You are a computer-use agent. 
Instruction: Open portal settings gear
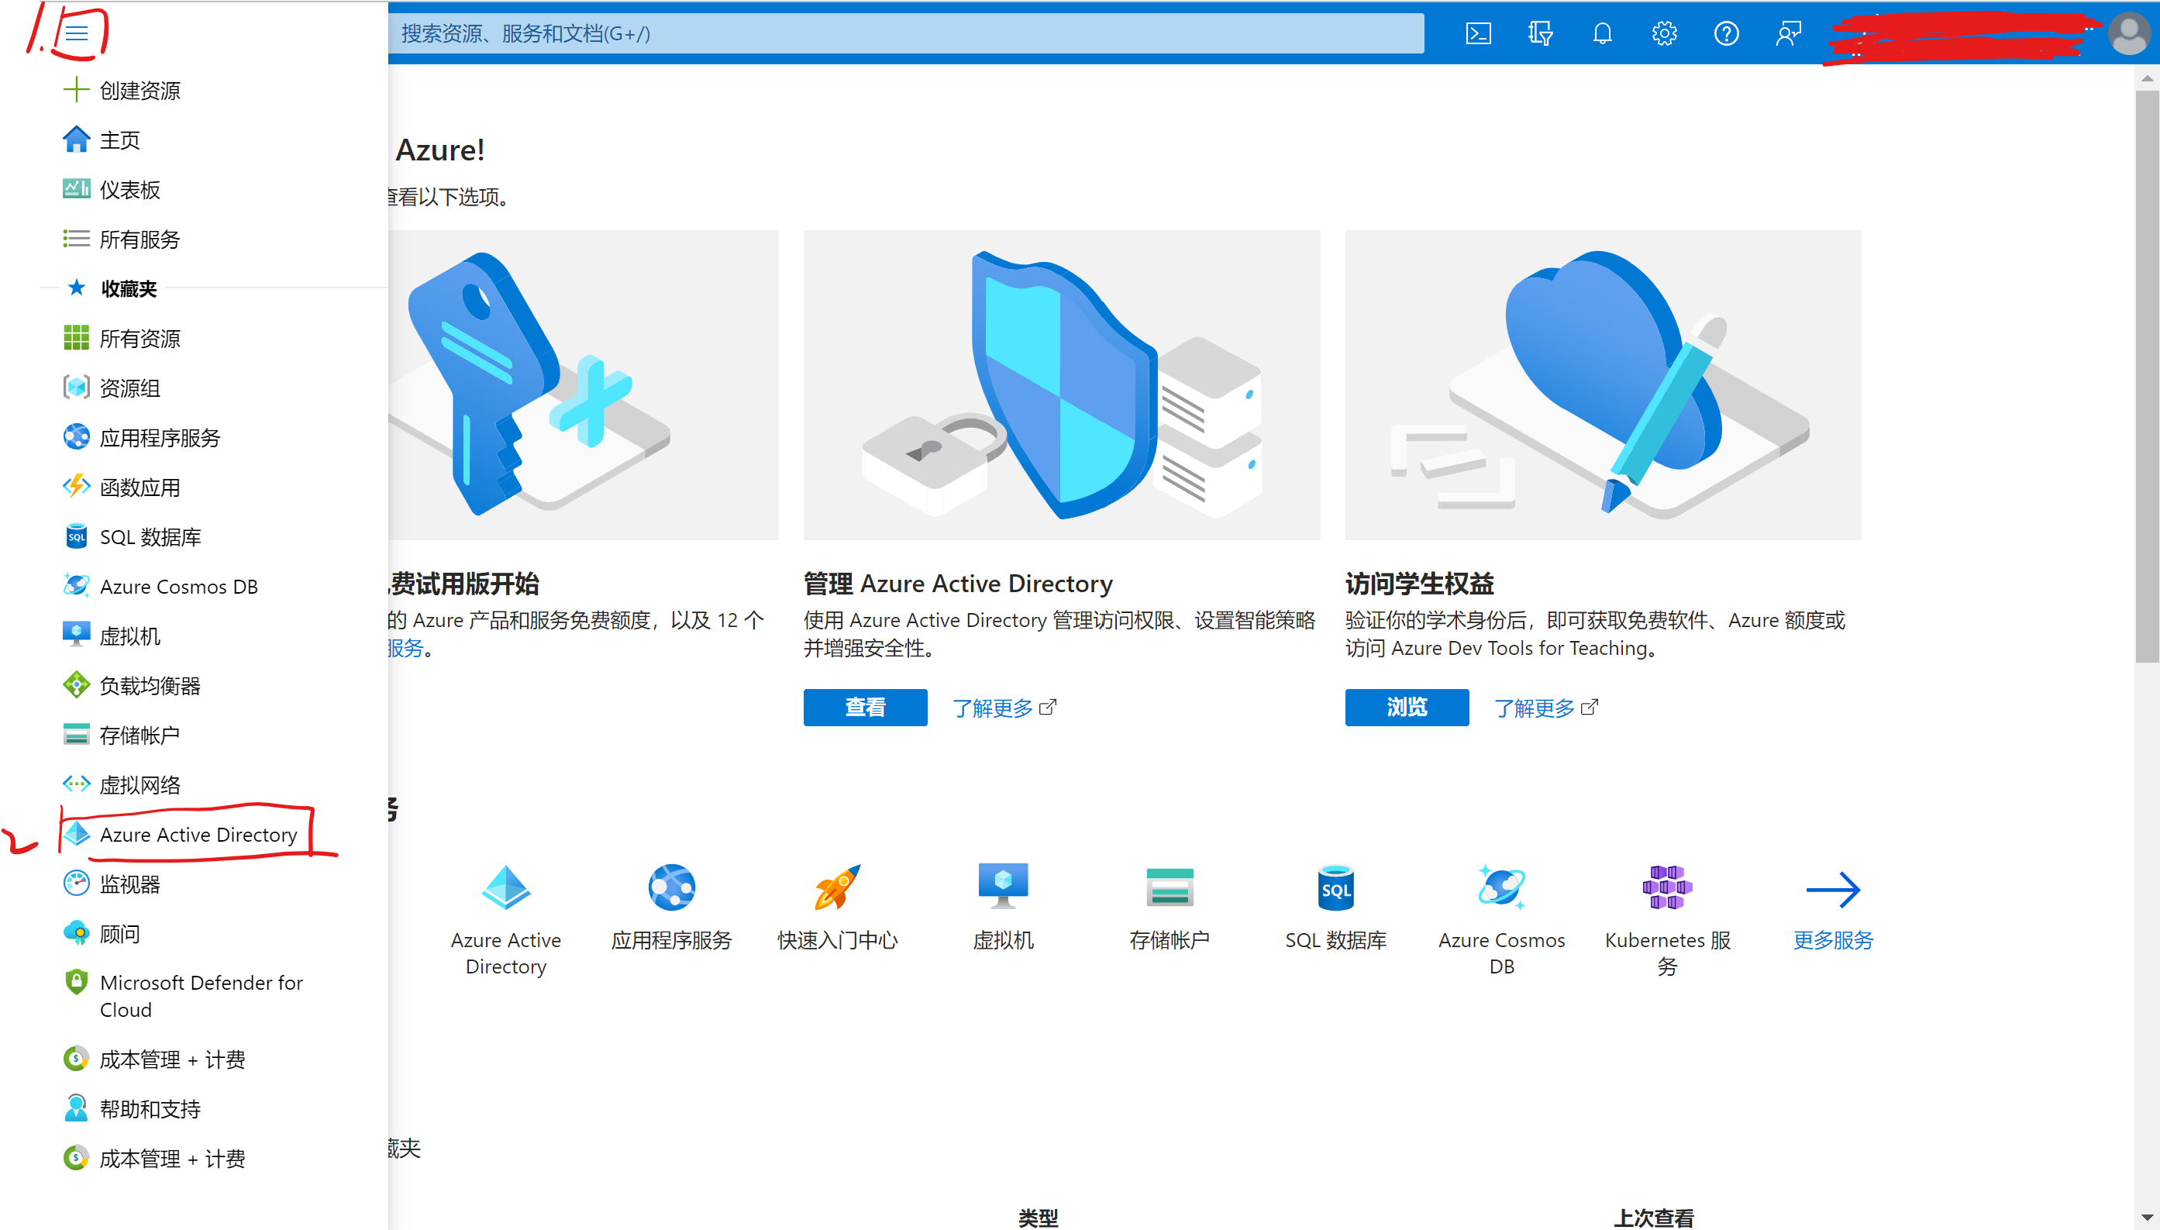pyautogui.click(x=1664, y=34)
